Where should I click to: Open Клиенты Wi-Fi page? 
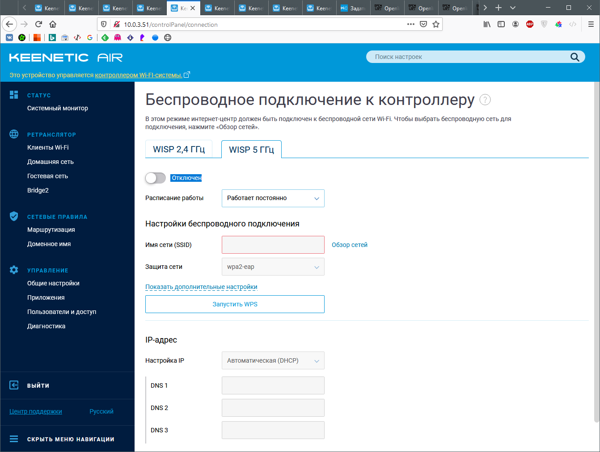pyautogui.click(x=48, y=147)
